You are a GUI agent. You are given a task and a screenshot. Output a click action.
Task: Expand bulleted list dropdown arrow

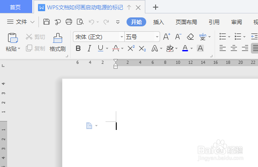click(229, 37)
